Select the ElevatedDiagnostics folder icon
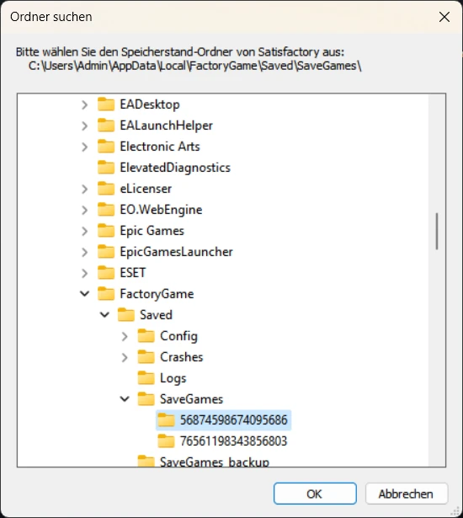This screenshot has width=463, height=518. pyautogui.click(x=106, y=168)
